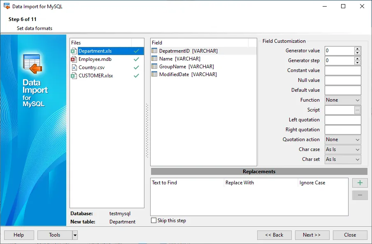Click the green checkmark for Employee.mdb

pos(137,59)
